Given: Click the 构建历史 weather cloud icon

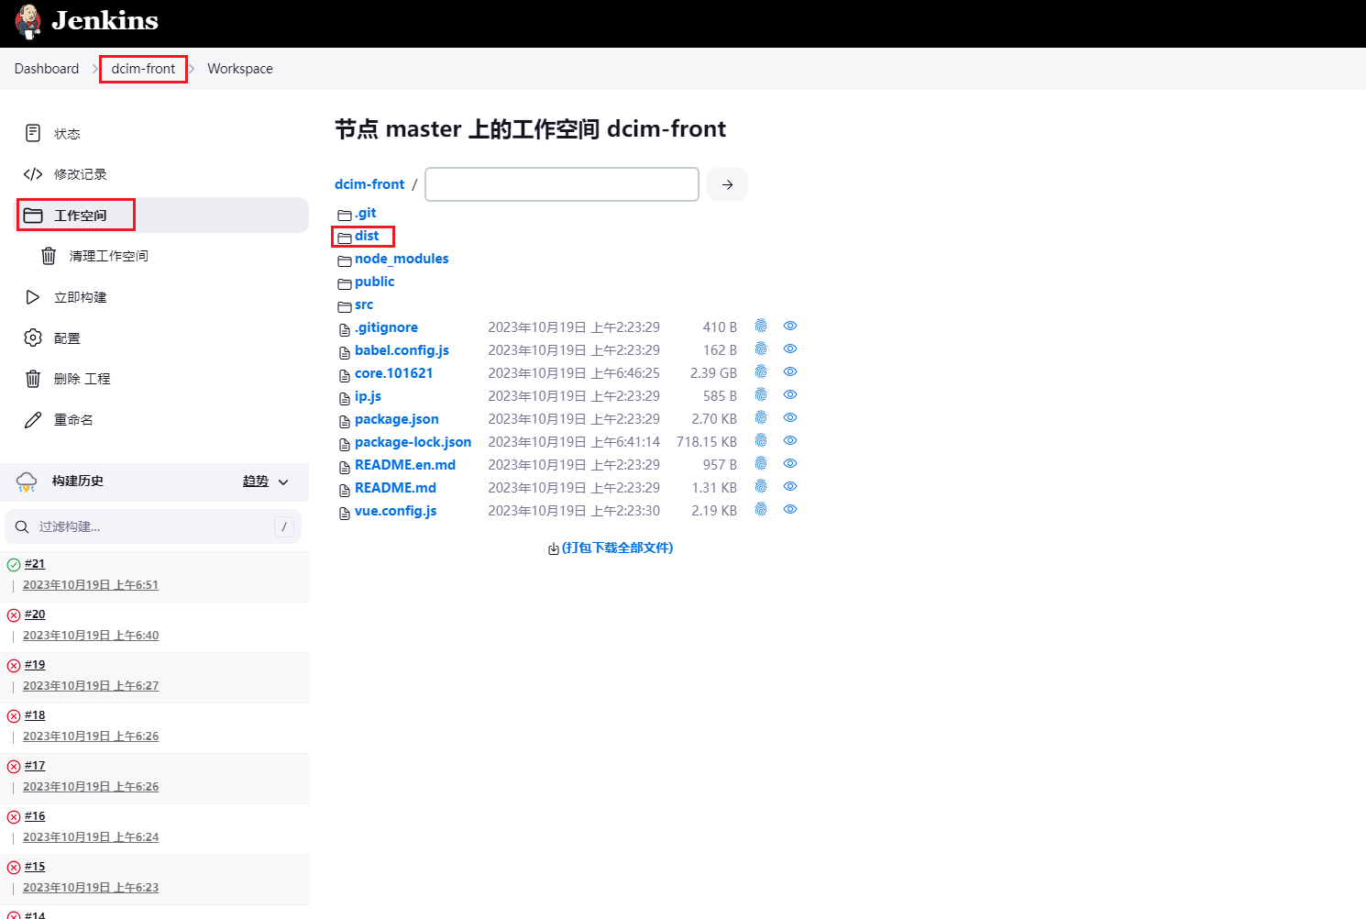Looking at the screenshot, I should tap(27, 482).
